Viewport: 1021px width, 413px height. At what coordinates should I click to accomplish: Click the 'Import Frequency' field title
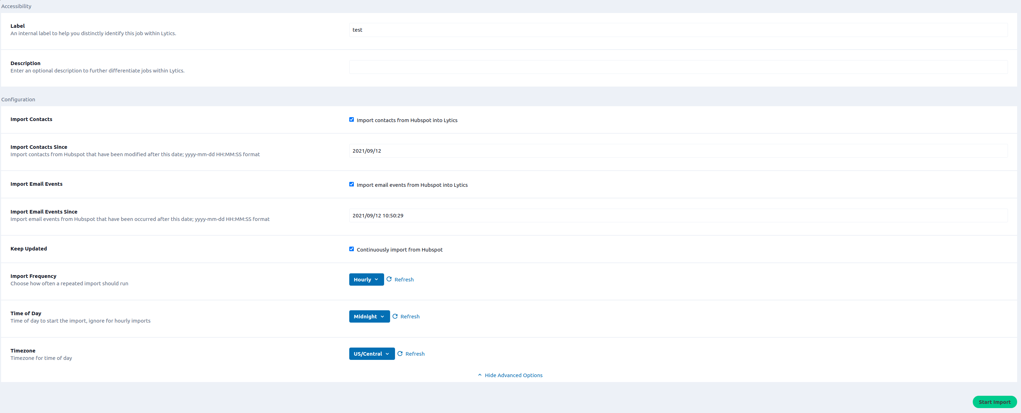33,276
